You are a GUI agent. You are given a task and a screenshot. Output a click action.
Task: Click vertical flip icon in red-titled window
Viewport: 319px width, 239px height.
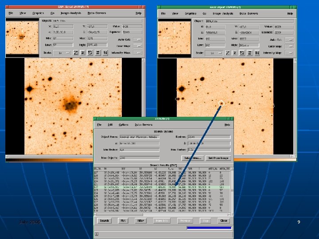[x=105, y=53]
